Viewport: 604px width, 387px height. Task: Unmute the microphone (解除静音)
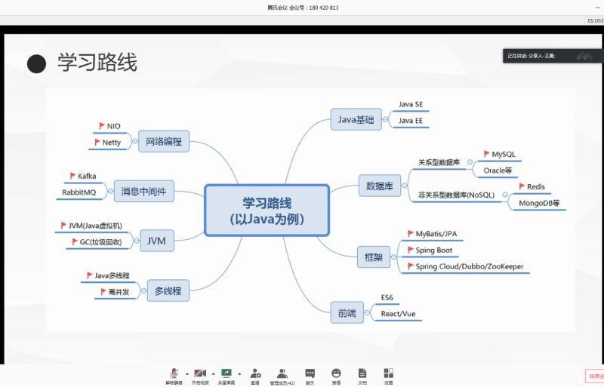click(174, 374)
